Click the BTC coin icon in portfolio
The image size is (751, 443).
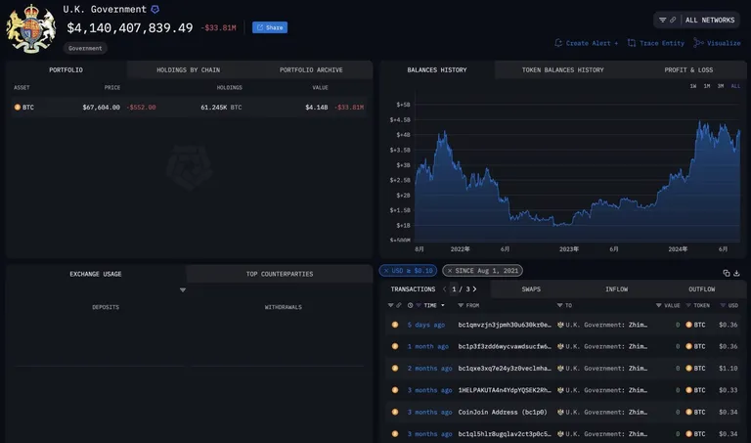pyautogui.click(x=18, y=108)
